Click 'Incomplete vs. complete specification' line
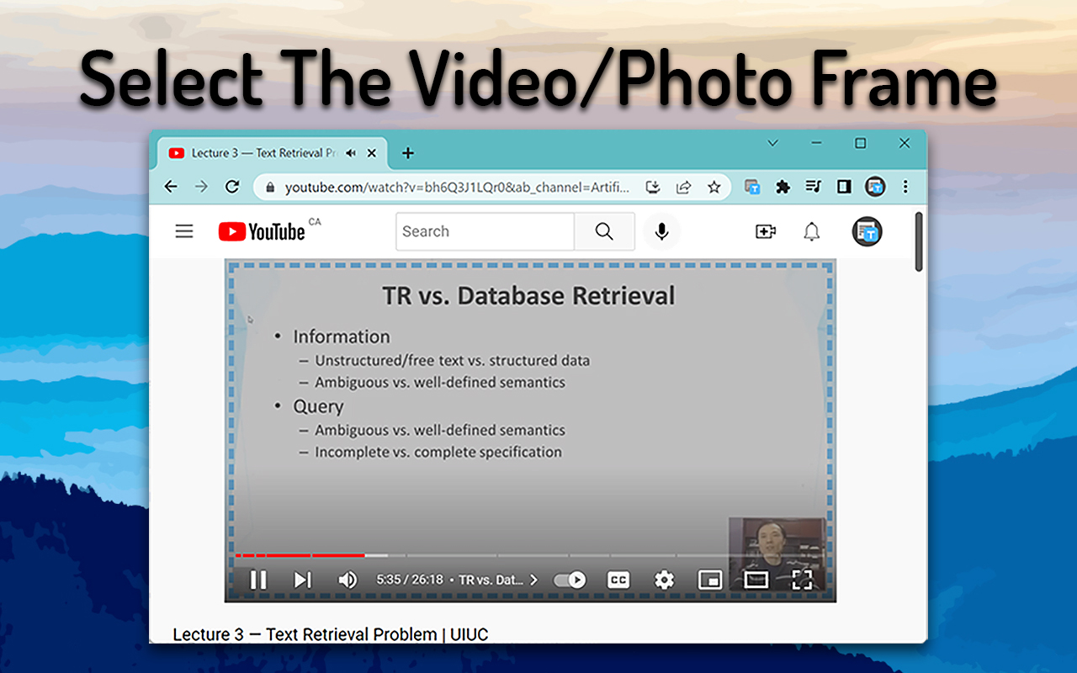The height and width of the screenshot is (673, 1077). tap(438, 452)
